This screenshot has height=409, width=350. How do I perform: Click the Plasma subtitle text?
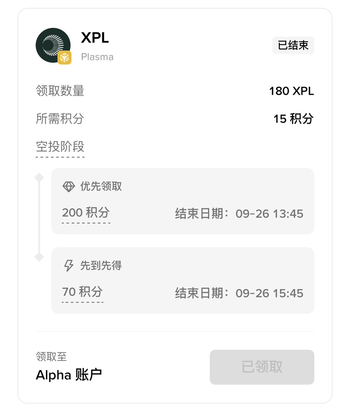(97, 57)
